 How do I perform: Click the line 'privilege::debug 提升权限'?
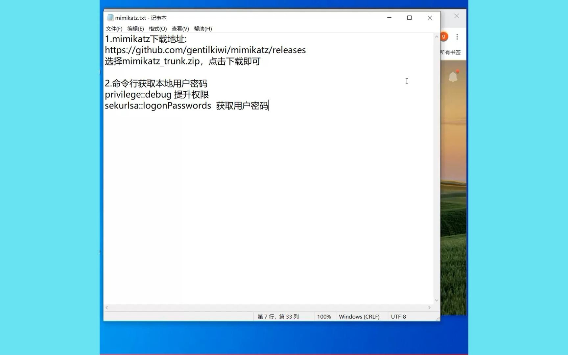157,95
